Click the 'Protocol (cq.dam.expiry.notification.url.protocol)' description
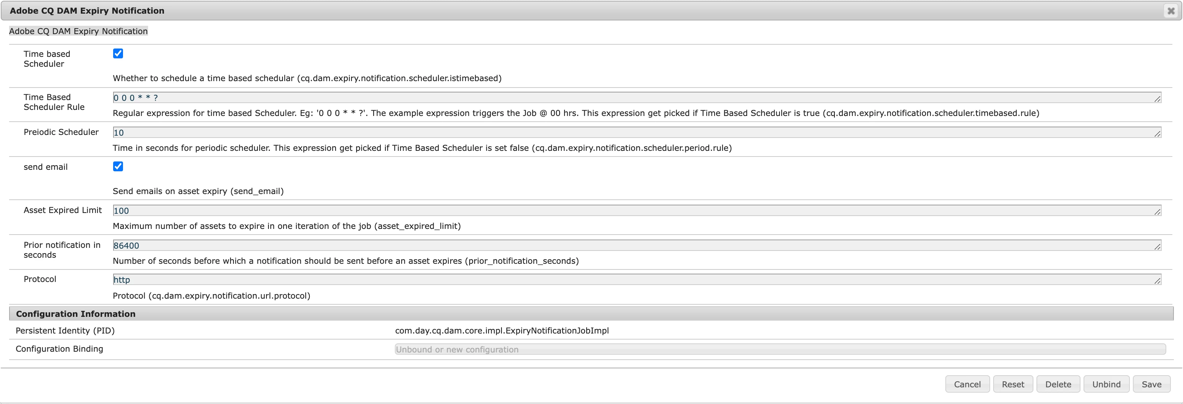1183x404 pixels. [212, 296]
